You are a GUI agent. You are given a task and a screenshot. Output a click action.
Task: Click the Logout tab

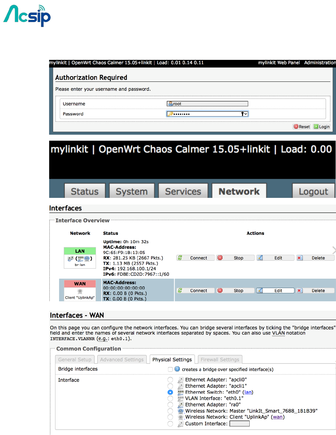pyautogui.click(x=313, y=191)
